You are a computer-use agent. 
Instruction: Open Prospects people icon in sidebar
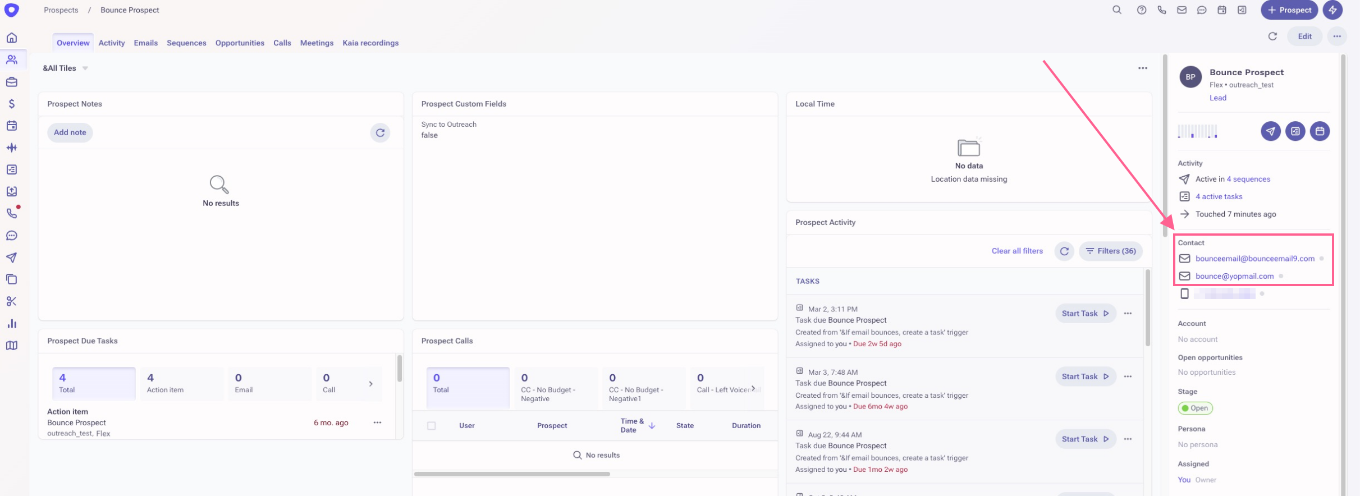point(11,59)
